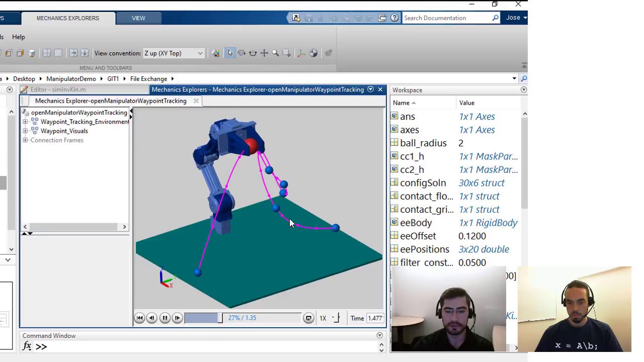Expand Waypoint_Visuals tree node
Screen dimensions: 644x362
tap(25, 131)
